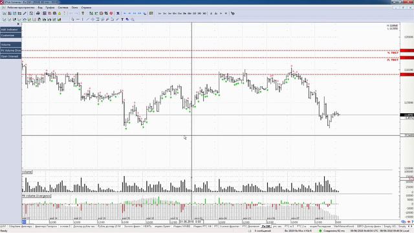Click the current price label 114950
414x233 pixels.
point(407,115)
